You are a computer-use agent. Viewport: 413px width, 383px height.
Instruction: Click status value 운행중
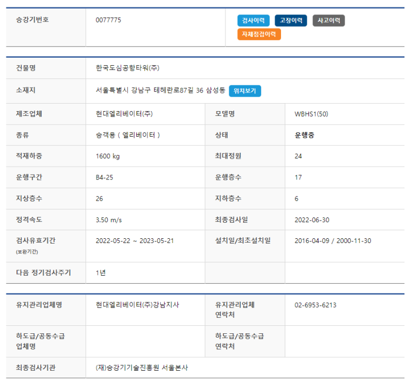click(x=305, y=135)
